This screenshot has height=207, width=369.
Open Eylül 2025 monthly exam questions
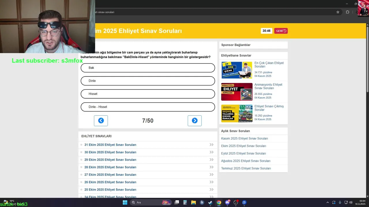[244, 154]
